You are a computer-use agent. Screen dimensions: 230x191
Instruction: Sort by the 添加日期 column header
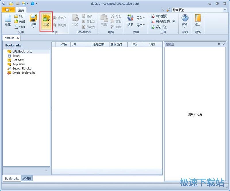click(101, 44)
